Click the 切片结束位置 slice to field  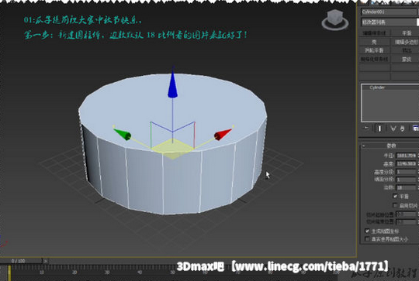tap(406, 222)
